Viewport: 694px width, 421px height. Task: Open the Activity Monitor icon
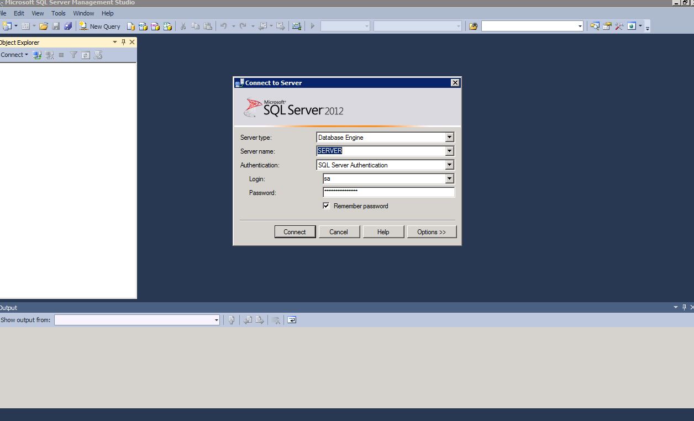tap(297, 26)
